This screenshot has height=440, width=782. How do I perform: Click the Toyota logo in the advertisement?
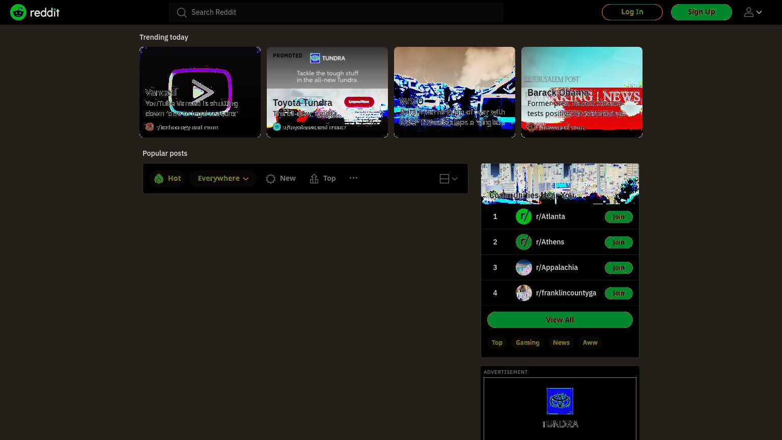pos(560,401)
